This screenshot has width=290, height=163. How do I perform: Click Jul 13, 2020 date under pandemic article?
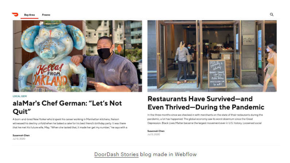point(154,134)
